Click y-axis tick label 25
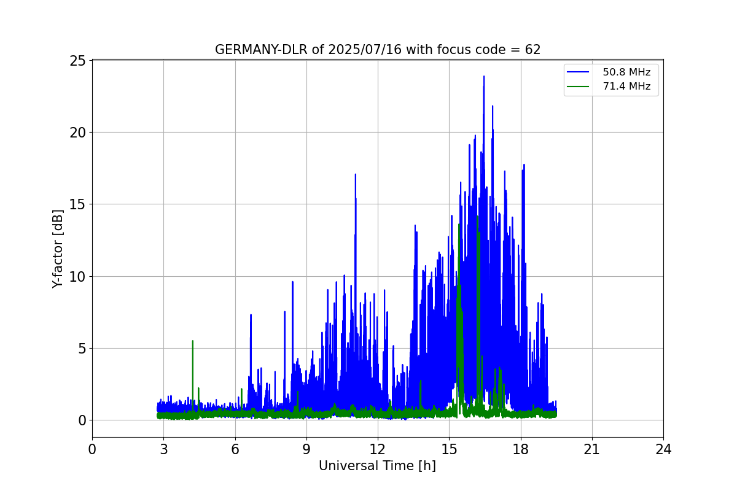Image resolution: width=737 pixels, height=491 pixels. [78, 61]
